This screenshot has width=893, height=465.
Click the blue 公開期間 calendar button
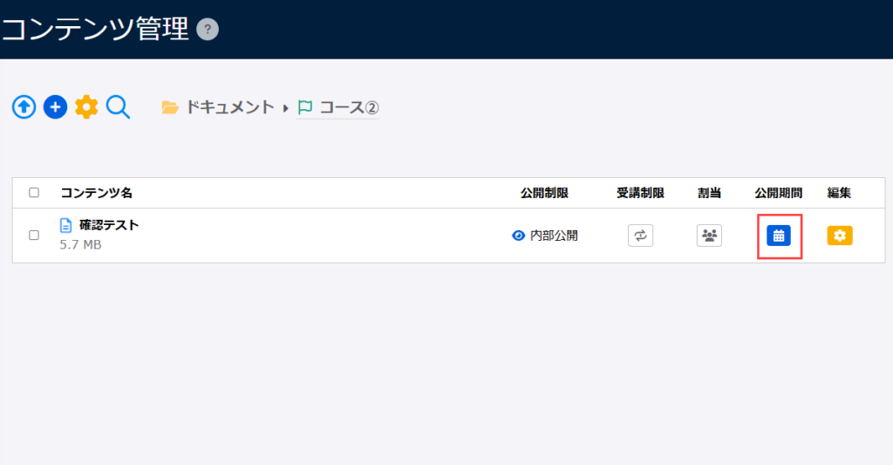tap(779, 236)
